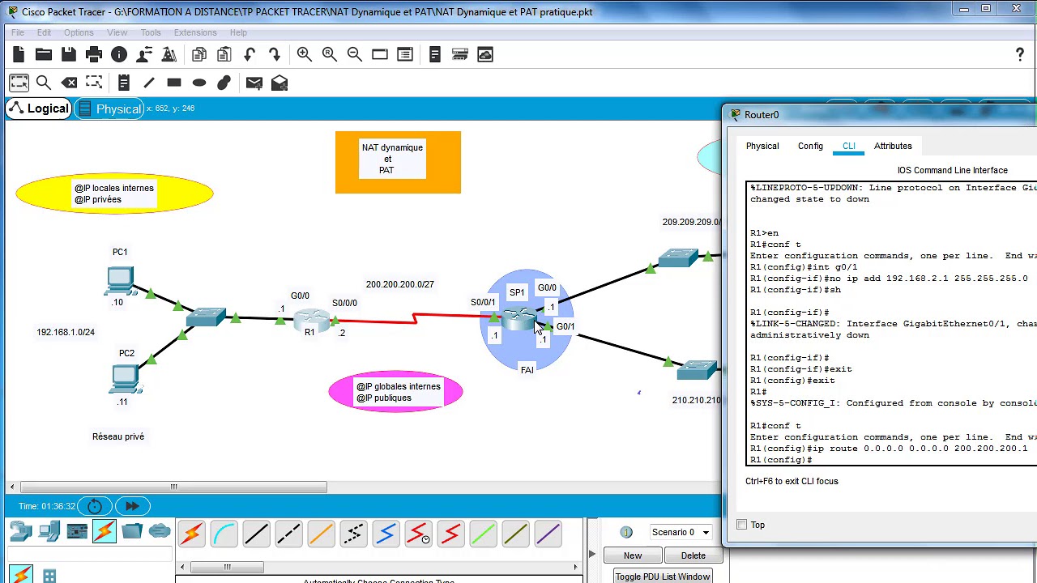Open the Extensions menu

tap(195, 32)
